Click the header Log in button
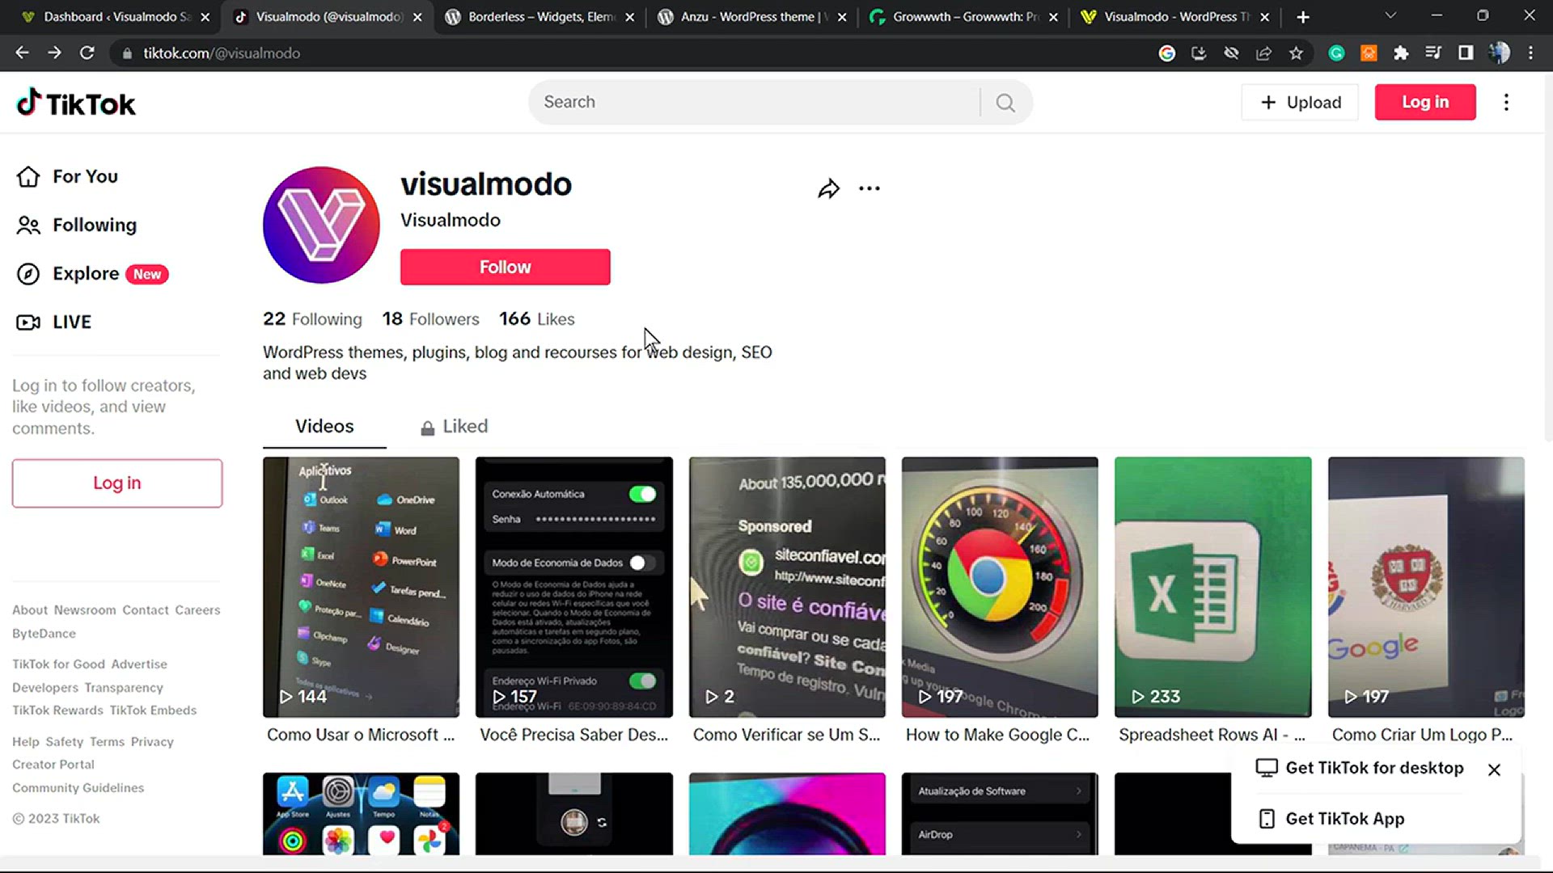The width and height of the screenshot is (1553, 873). [1425, 102]
